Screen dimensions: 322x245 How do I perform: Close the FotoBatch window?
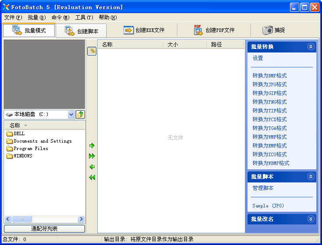(315, 7)
